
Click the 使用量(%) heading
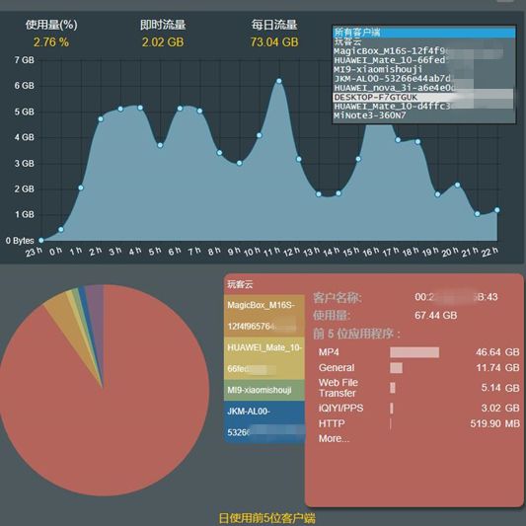[51, 25]
